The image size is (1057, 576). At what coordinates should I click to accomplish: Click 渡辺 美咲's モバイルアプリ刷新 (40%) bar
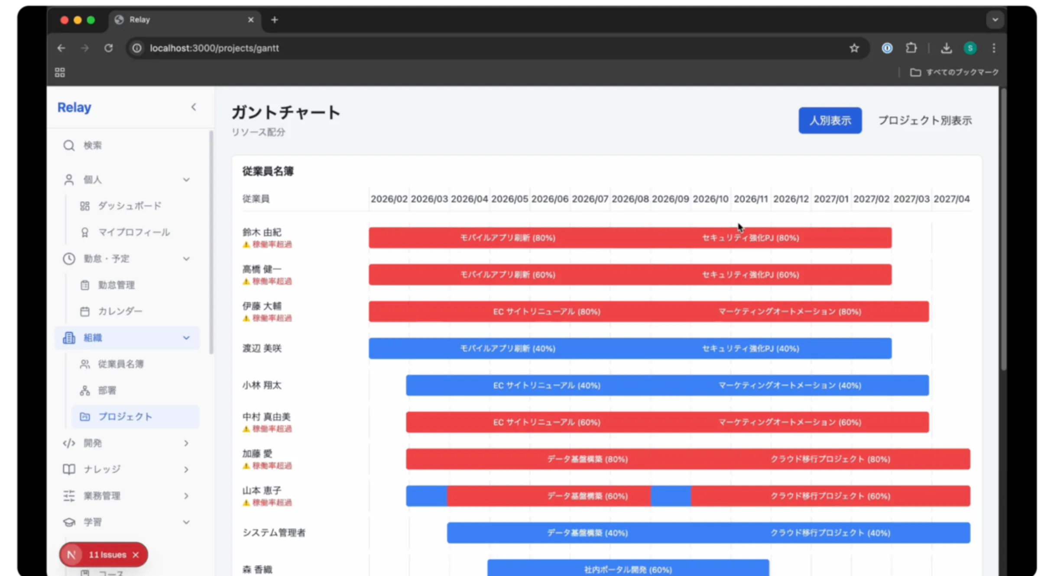click(x=508, y=348)
